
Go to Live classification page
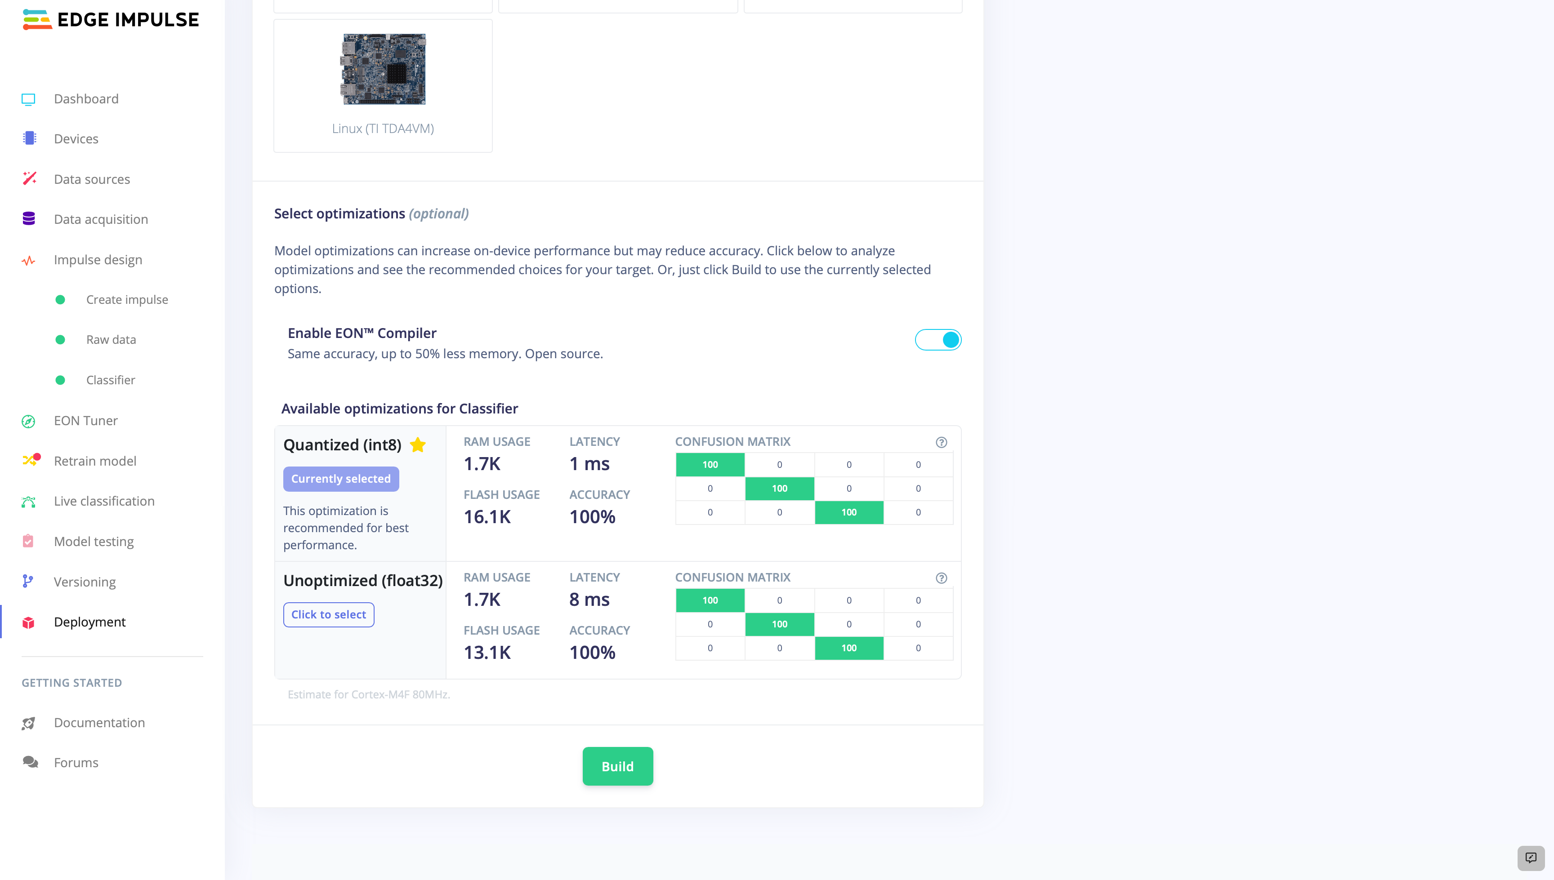(x=104, y=501)
